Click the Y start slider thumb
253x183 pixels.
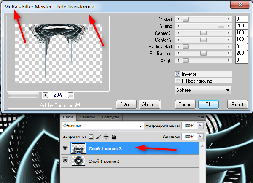point(186,19)
